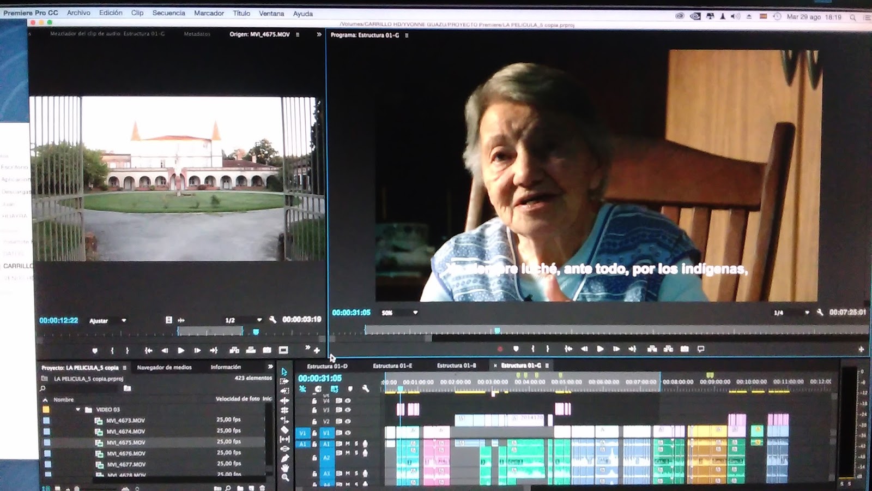The width and height of the screenshot is (872, 491).
Task: Mute audio track A1
Action: pos(348,444)
